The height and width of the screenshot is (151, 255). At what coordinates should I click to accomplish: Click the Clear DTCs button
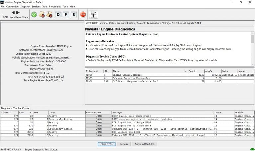pyautogui.click(x=106, y=144)
